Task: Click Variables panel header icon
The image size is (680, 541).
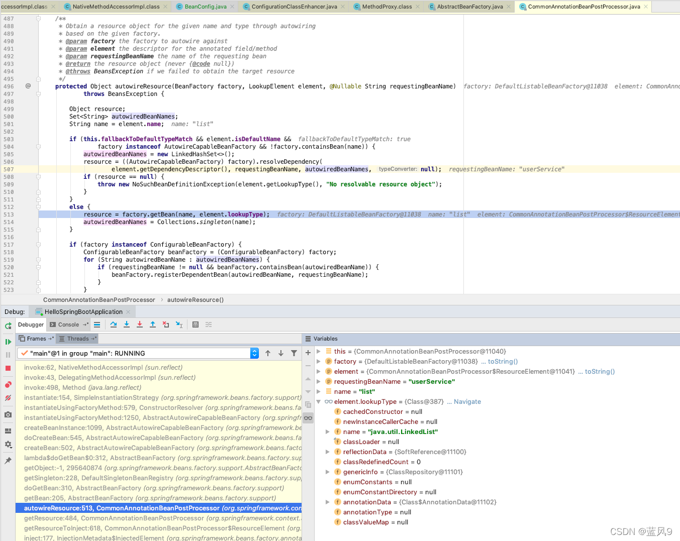Action: click(308, 339)
